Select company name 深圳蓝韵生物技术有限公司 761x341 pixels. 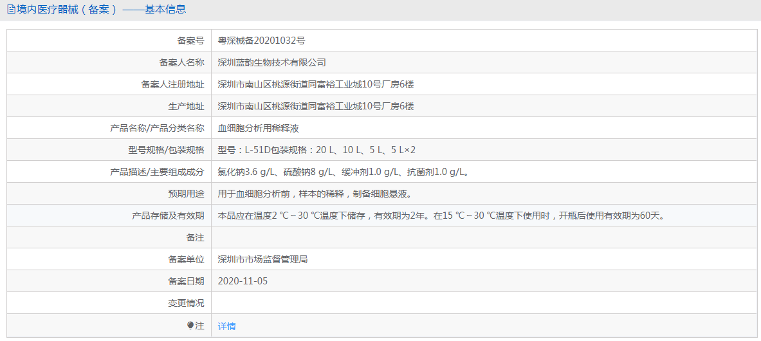tap(271, 62)
